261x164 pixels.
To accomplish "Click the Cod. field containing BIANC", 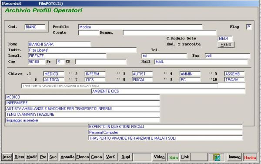I will 35,27.
